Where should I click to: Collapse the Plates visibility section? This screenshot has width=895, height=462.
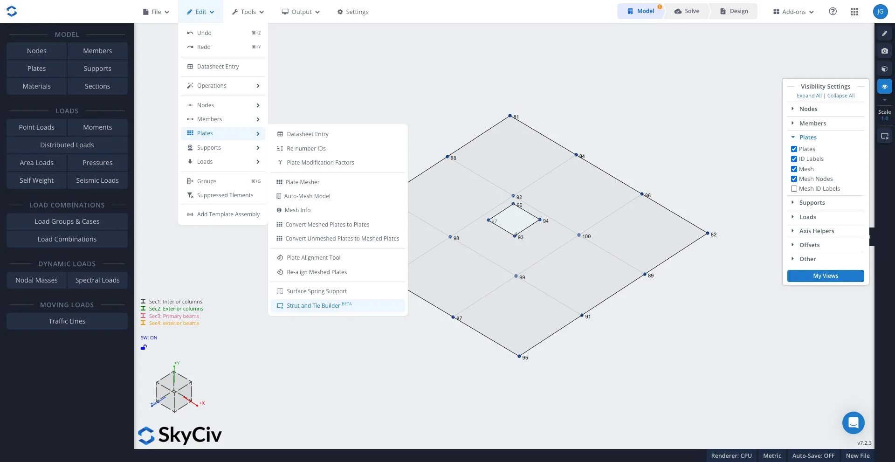point(807,138)
